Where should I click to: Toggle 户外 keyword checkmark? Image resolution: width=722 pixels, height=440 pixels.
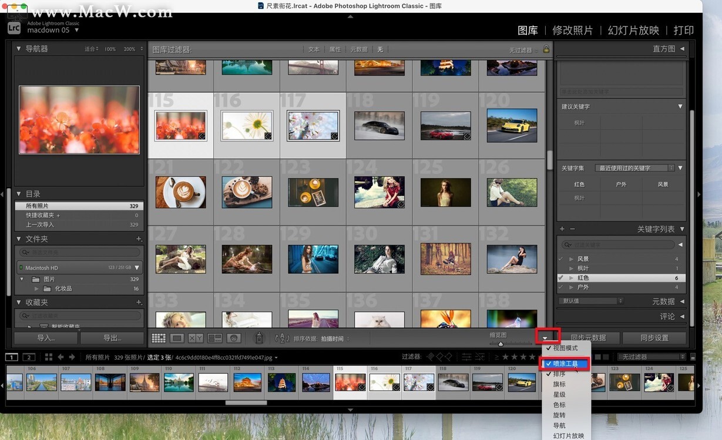coord(560,287)
